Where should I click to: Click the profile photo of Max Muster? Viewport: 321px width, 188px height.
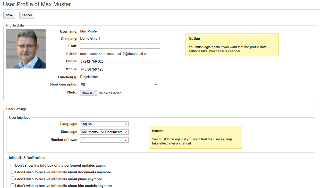(26, 49)
